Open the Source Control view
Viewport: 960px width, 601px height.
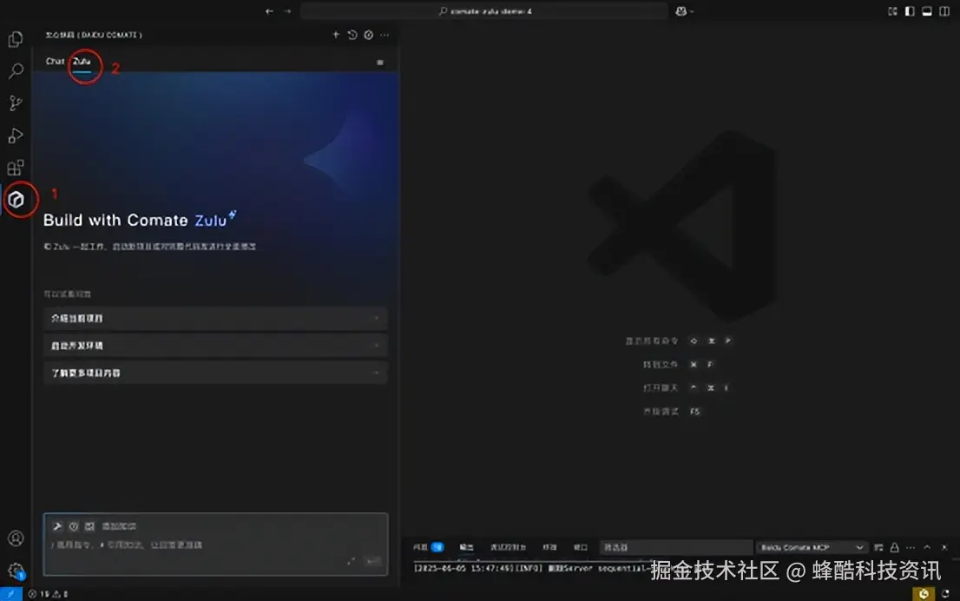16,103
